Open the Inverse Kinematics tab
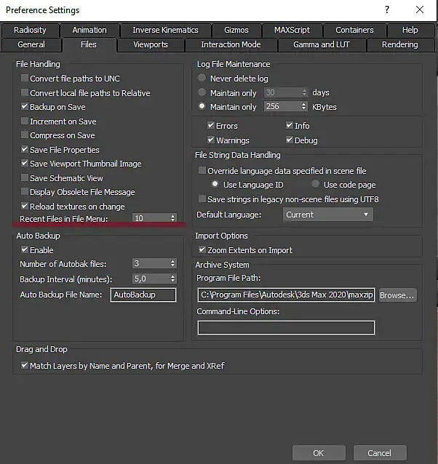The width and height of the screenshot is (438, 464). click(165, 31)
